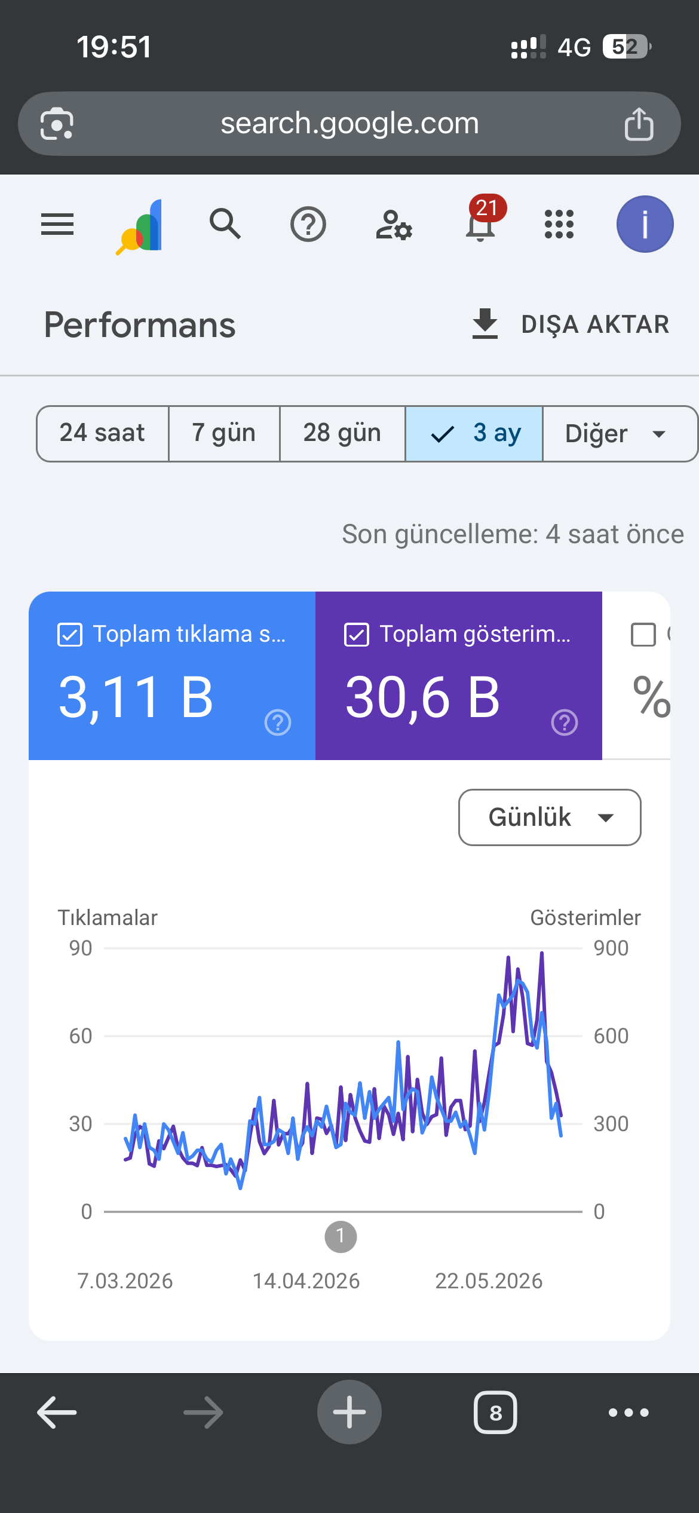Expand the Diğer date range dropdown

(620, 434)
